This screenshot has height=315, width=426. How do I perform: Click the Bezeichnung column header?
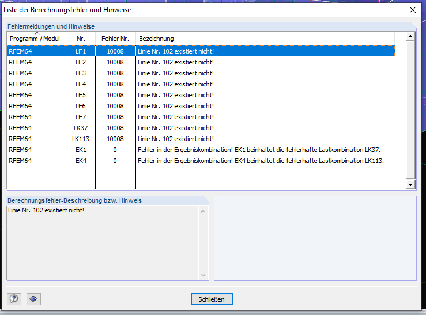click(265, 39)
